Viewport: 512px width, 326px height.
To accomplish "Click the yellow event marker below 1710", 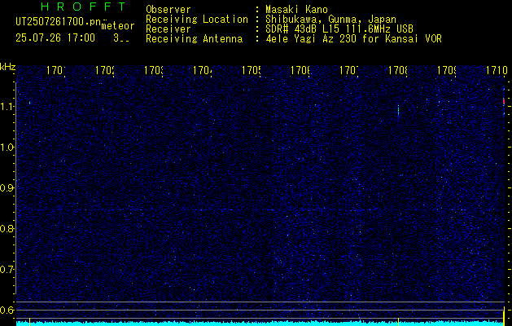I will 504,315.
